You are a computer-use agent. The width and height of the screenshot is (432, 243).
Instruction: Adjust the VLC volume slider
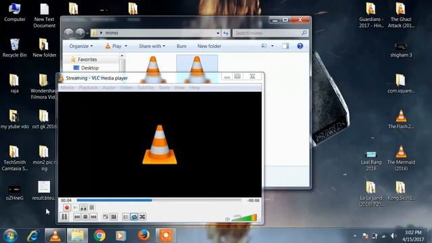point(244,217)
